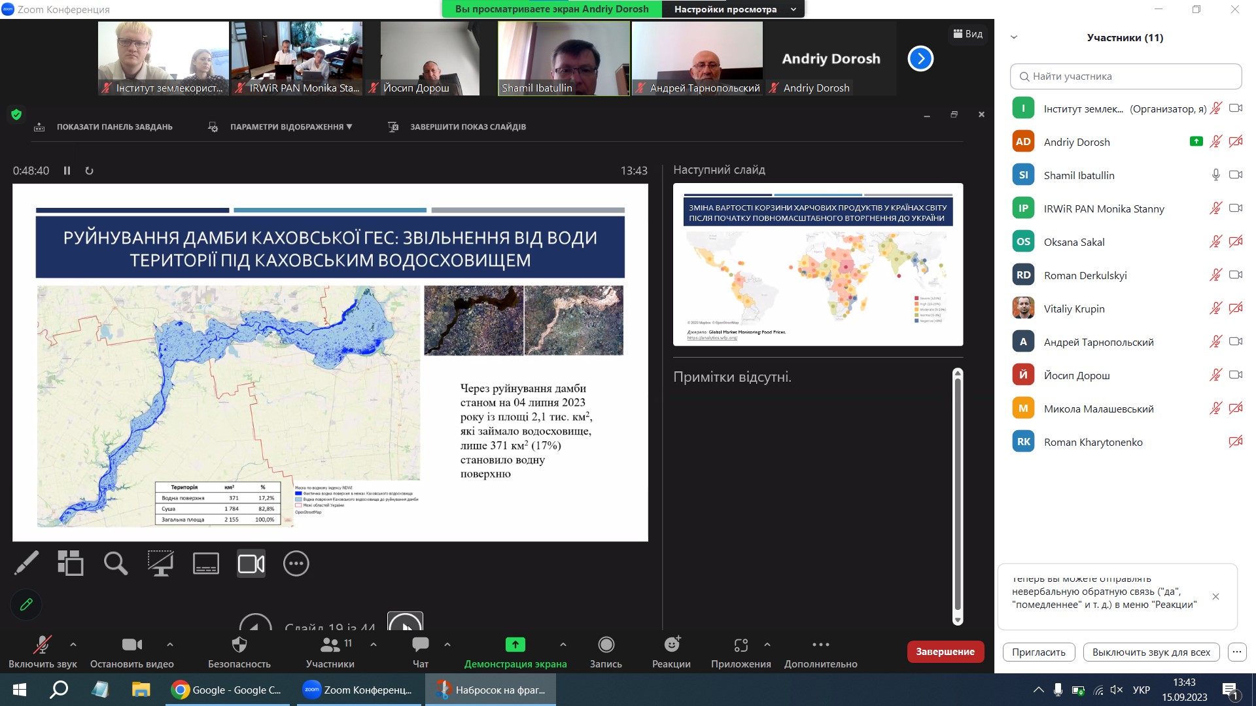Viewport: 1256px width, 706px height.
Task: Toggle the subtitles icon under slide
Action: [206, 563]
